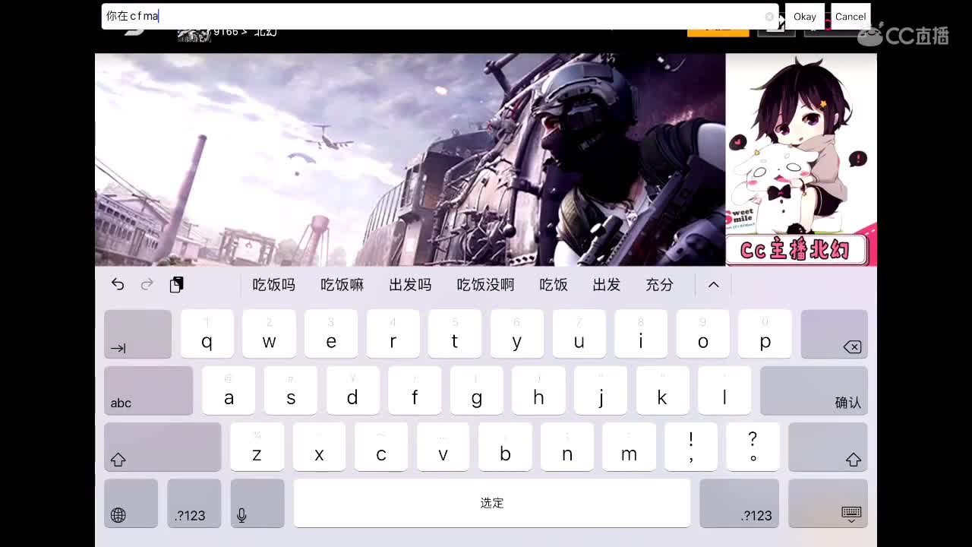Tap the z key
This screenshot has width=972, height=547.
(x=257, y=447)
